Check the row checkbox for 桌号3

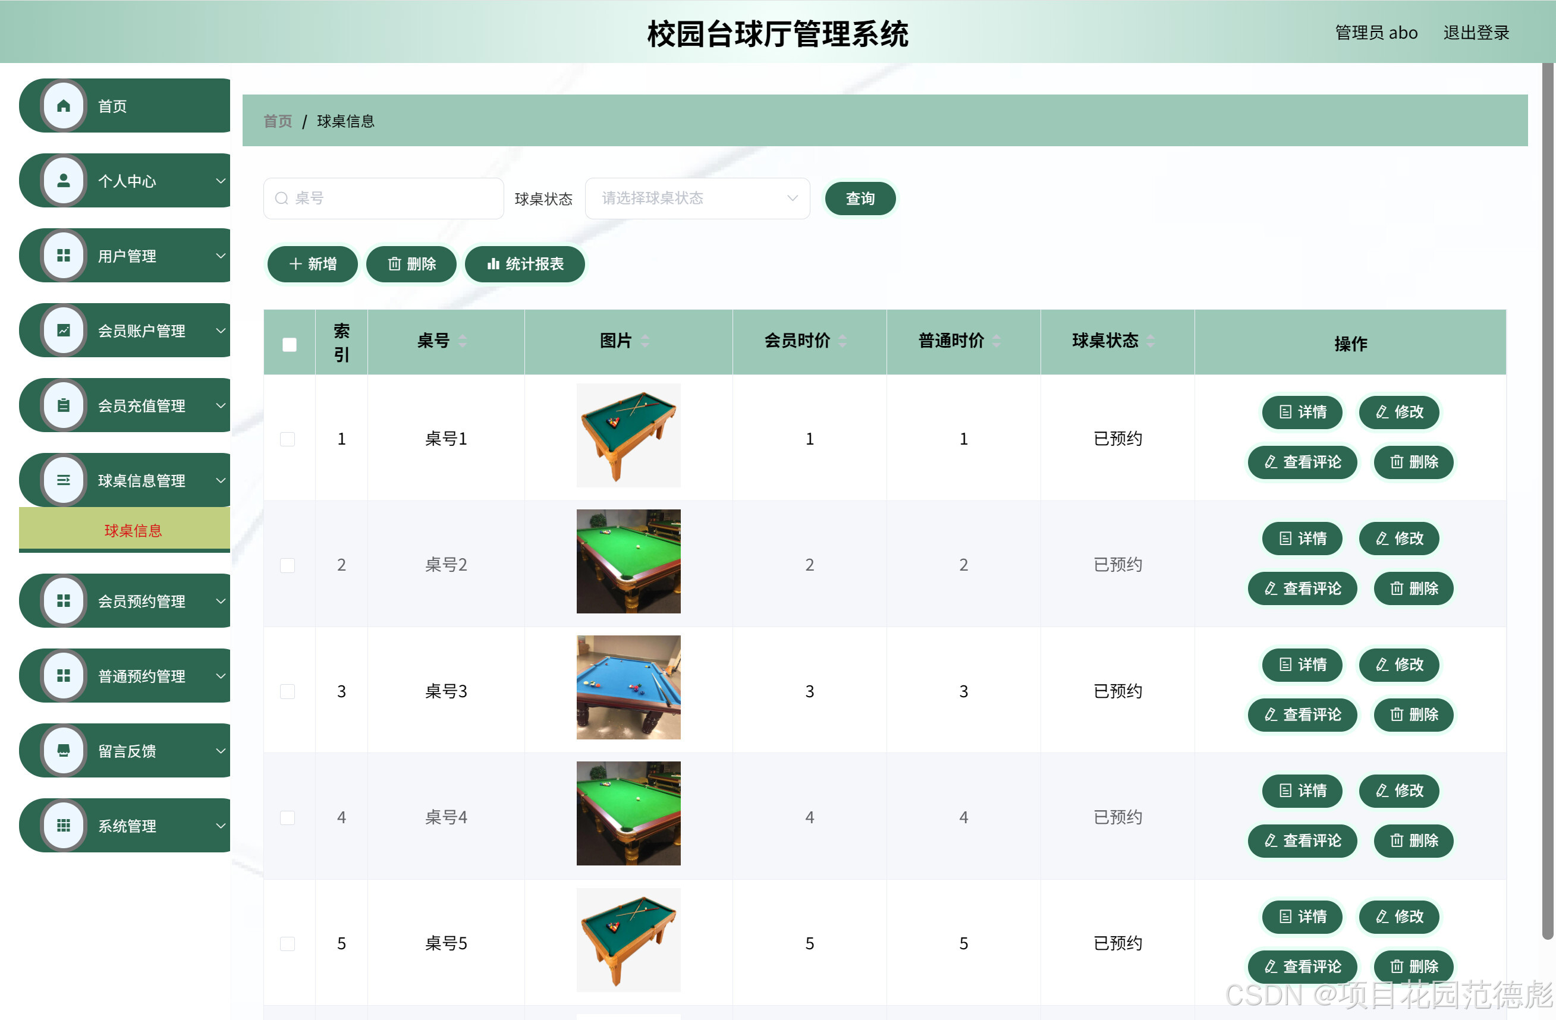coord(287,691)
